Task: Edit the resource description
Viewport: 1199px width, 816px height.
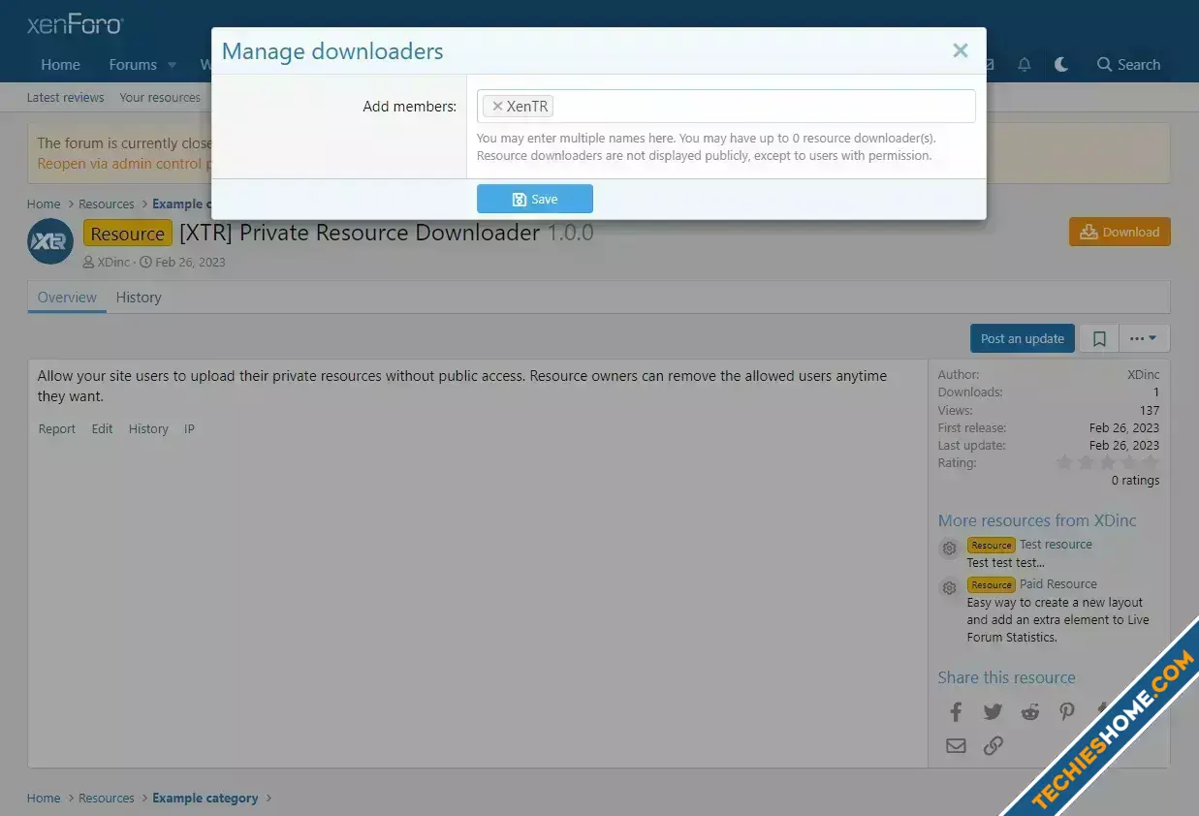Action: pyautogui.click(x=102, y=428)
